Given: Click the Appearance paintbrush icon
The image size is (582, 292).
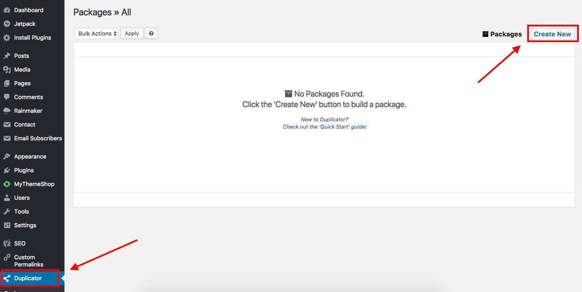Looking at the screenshot, I should point(7,157).
